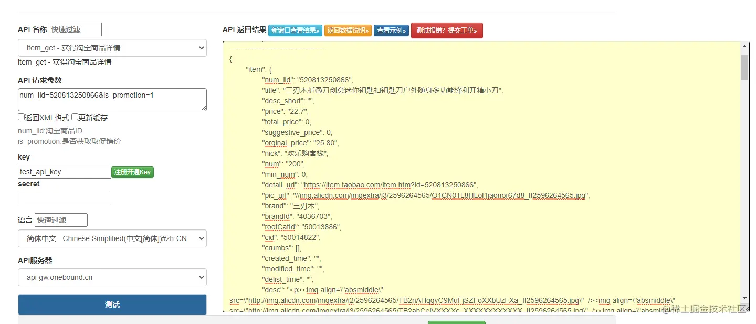Image resolution: width=756 pixels, height=324 pixels.
Task: Click the 新窗口查看结果 button
Action: pos(295,30)
